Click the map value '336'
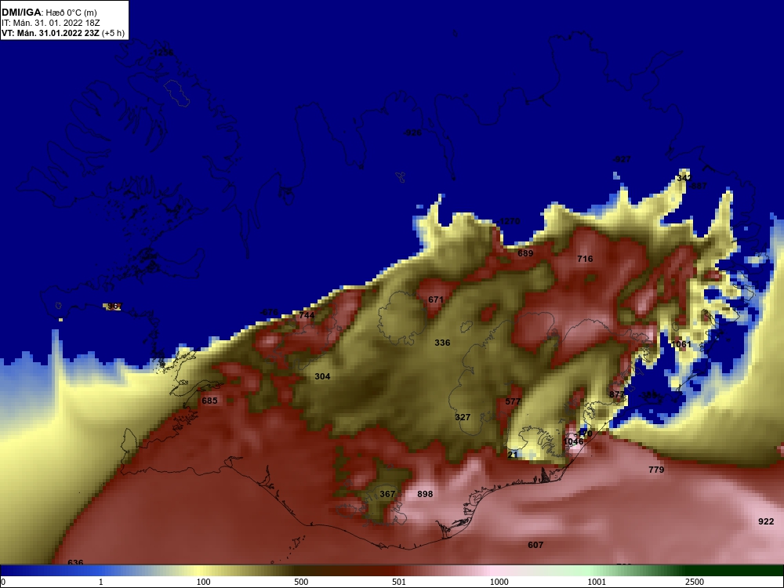Viewport: 784px width, 588px height. [x=442, y=343]
